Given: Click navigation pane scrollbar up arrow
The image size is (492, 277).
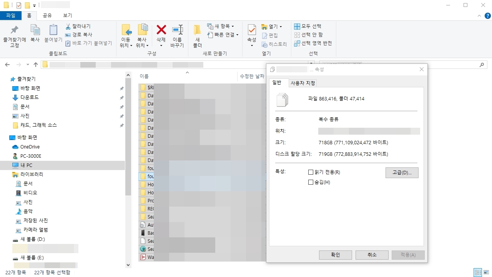Looking at the screenshot, I should coord(128,75).
